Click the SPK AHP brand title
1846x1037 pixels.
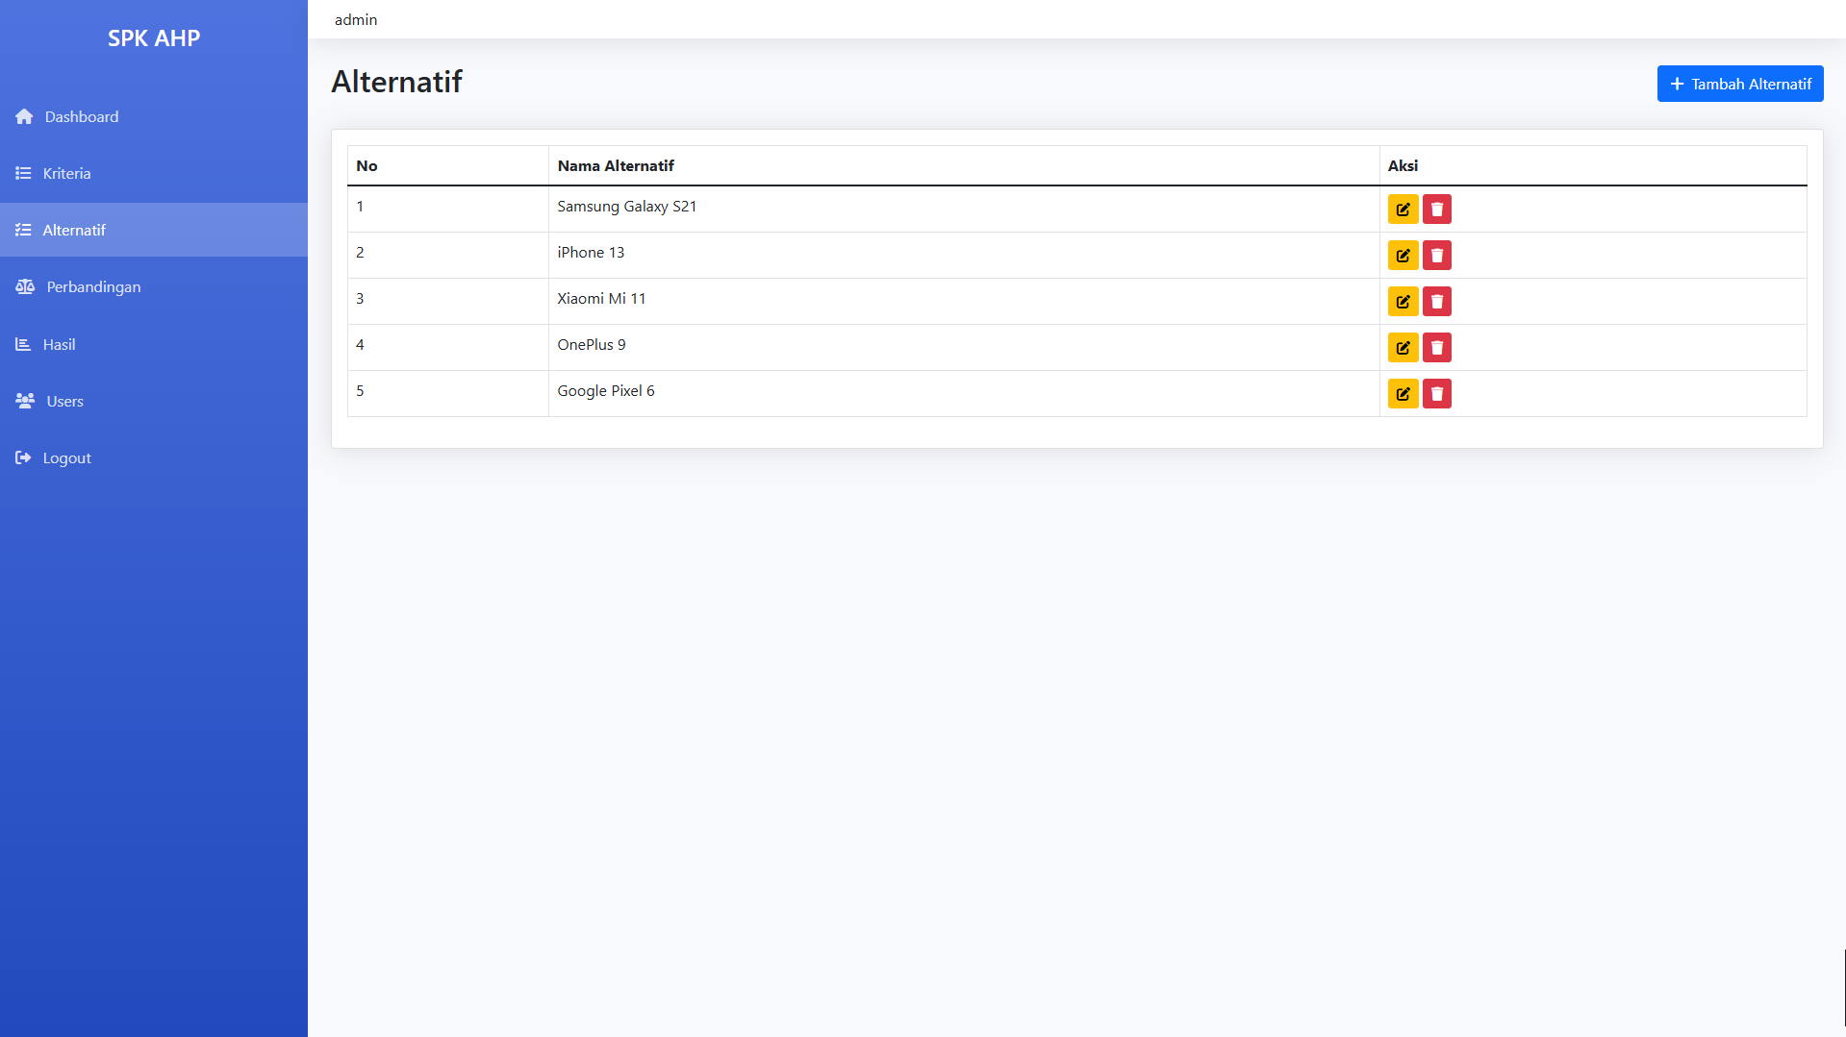[154, 38]
